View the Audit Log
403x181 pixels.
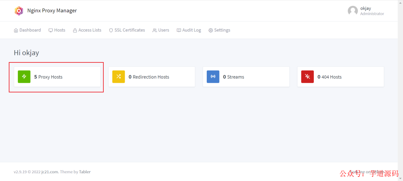pyautogui.click(x=189, y=30)
